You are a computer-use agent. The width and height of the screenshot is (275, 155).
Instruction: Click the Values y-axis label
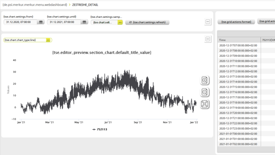(8, 90)
